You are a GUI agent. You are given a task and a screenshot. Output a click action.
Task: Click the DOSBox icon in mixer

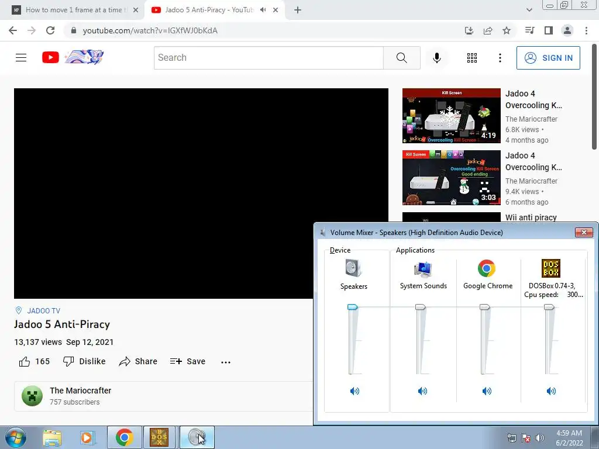tap(551, 268)
